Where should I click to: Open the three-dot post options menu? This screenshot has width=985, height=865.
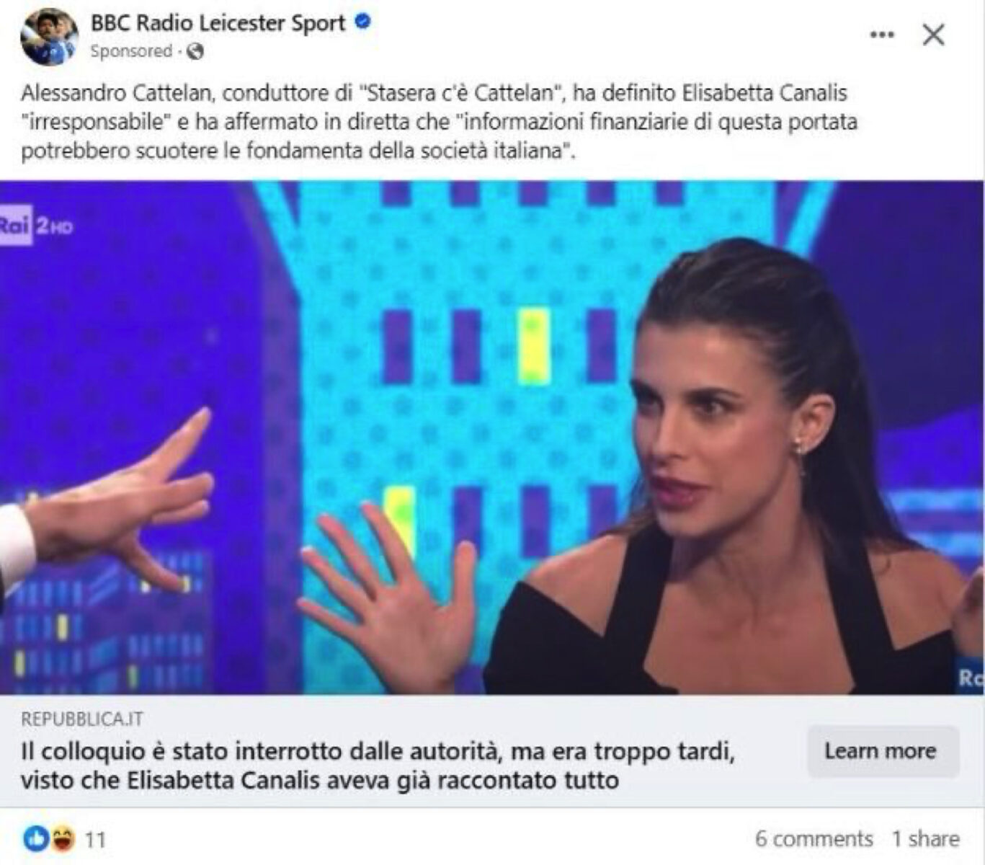coord(882,35)
